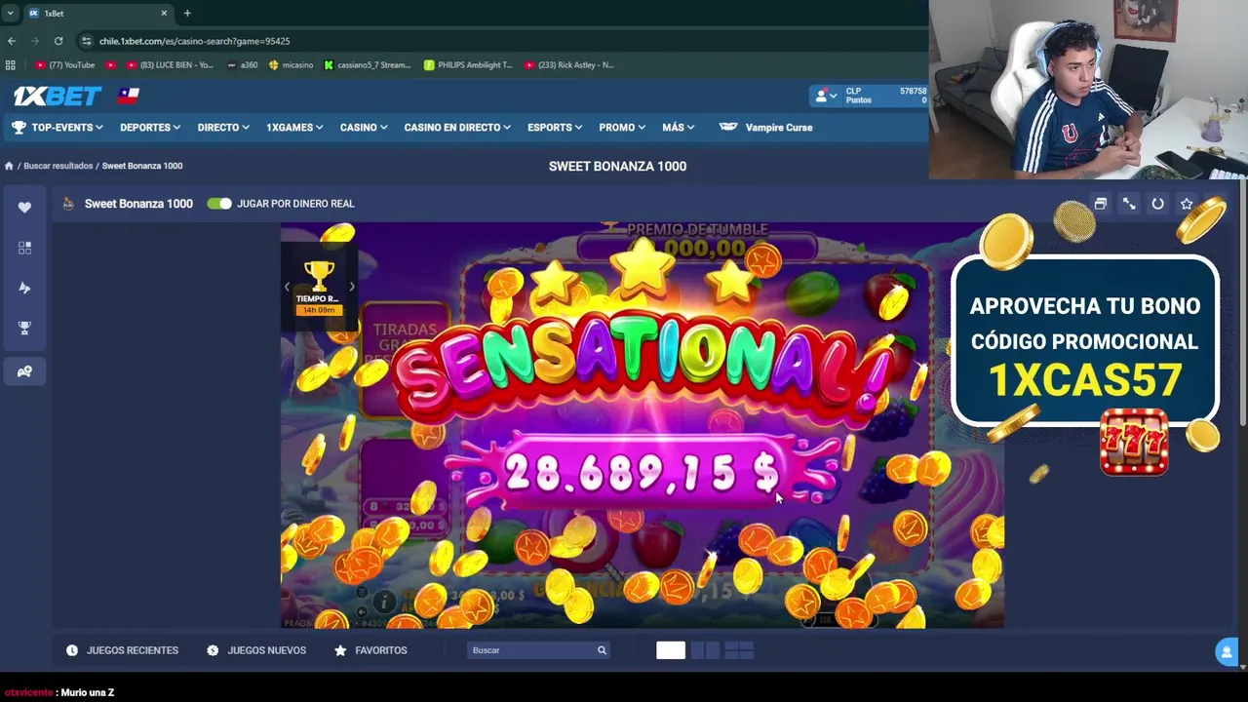Open the a360 bookmark
Image resolution: width=1248 pixels, height=702 pixels.
pyautogui.click(x=243, y=65)
